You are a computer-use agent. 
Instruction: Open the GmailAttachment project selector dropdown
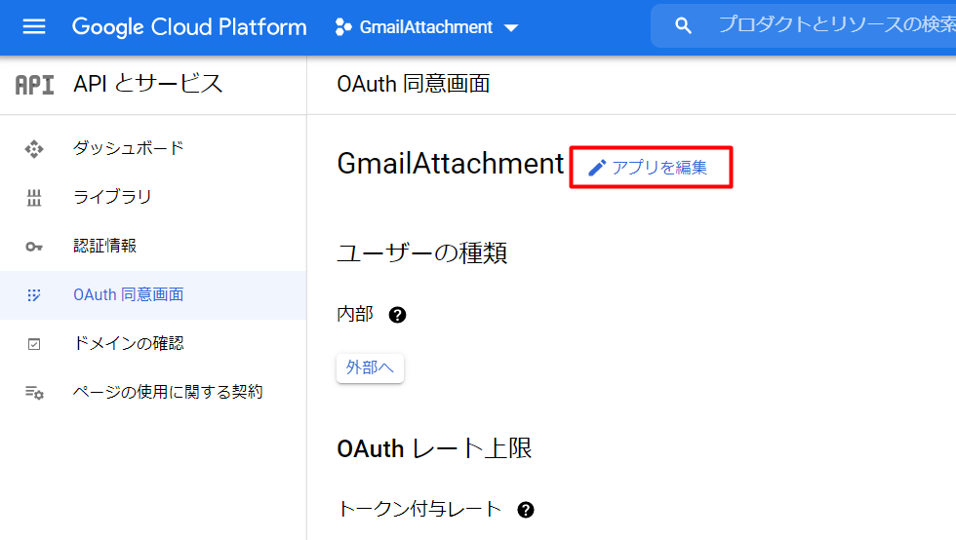(427, 27)
